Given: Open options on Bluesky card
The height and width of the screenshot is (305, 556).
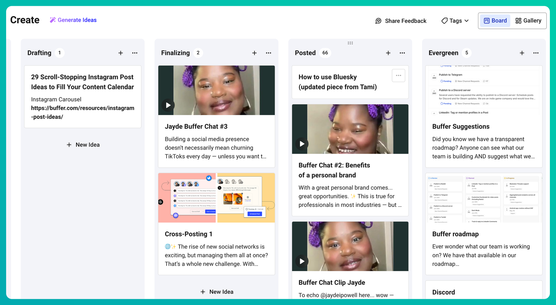Looking at the screenshot, I should [x=398, y=75].
